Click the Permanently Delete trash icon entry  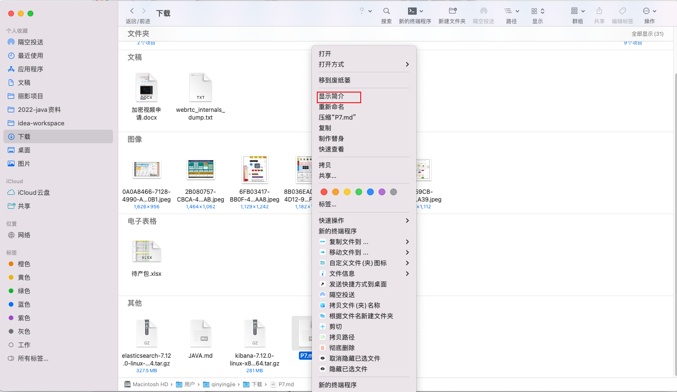[x=341, y=348]
